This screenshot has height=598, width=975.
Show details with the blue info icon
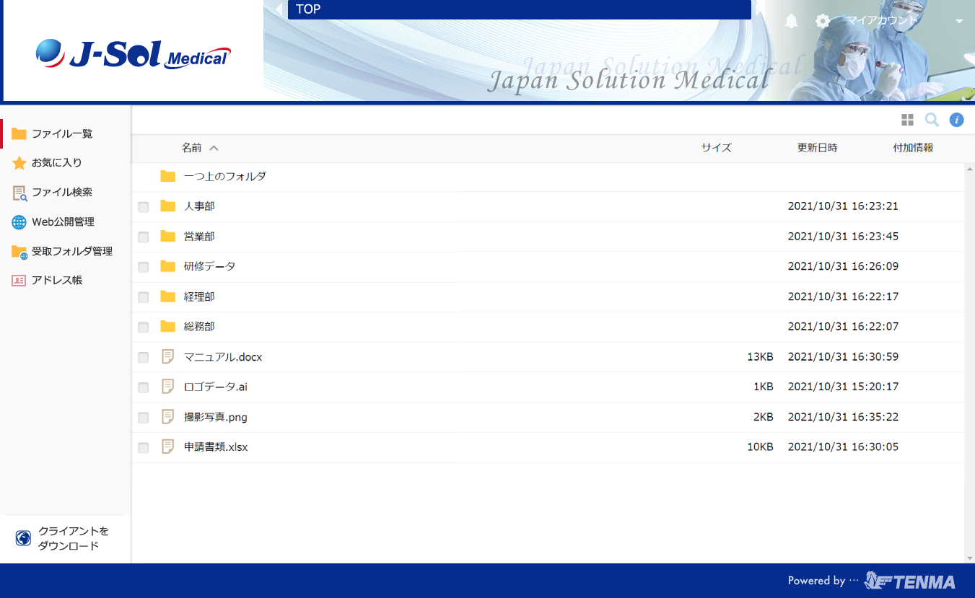956,120
